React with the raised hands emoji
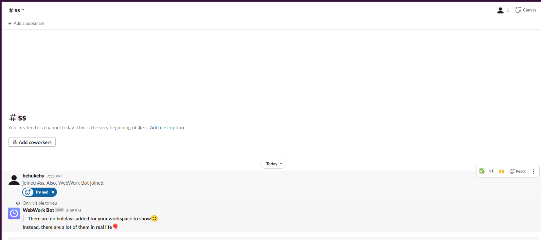Screen dimensions: 541x240 [x=501, y=171]
